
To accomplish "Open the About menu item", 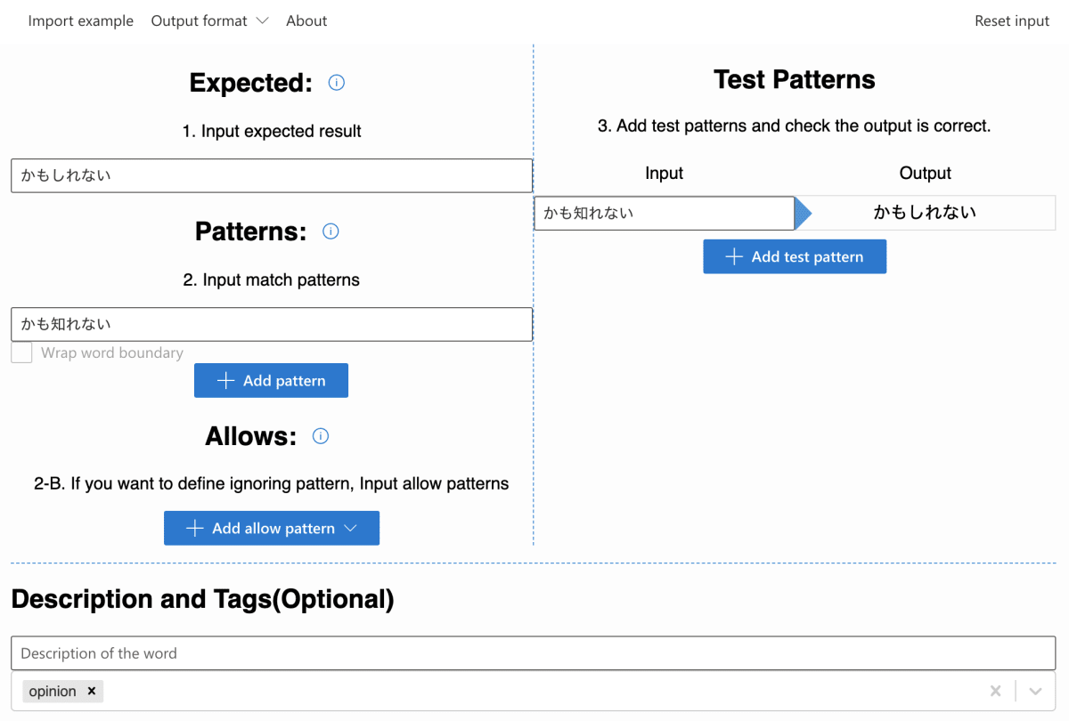I will (306, 20).
